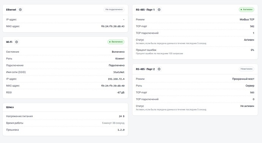262x143 pixels.
Task: Select the Wi-Fi card title
Action: click(x=9, y=42)
